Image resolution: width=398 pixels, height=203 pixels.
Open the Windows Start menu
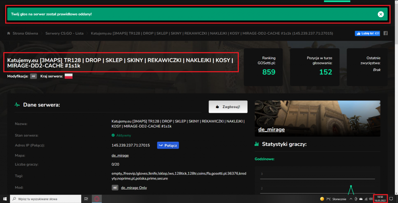tap(5, 199)
